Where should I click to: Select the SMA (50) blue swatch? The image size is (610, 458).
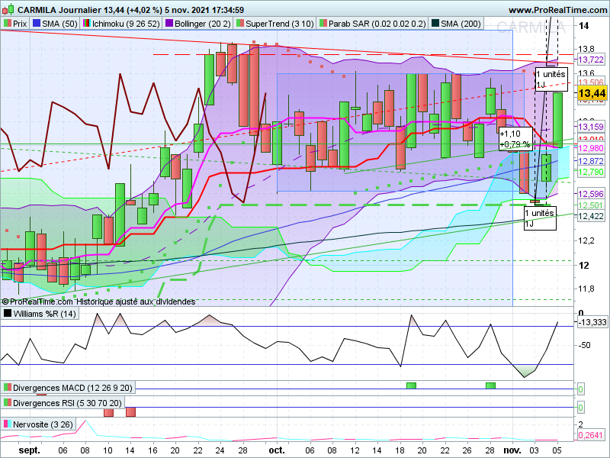(37, 24)
